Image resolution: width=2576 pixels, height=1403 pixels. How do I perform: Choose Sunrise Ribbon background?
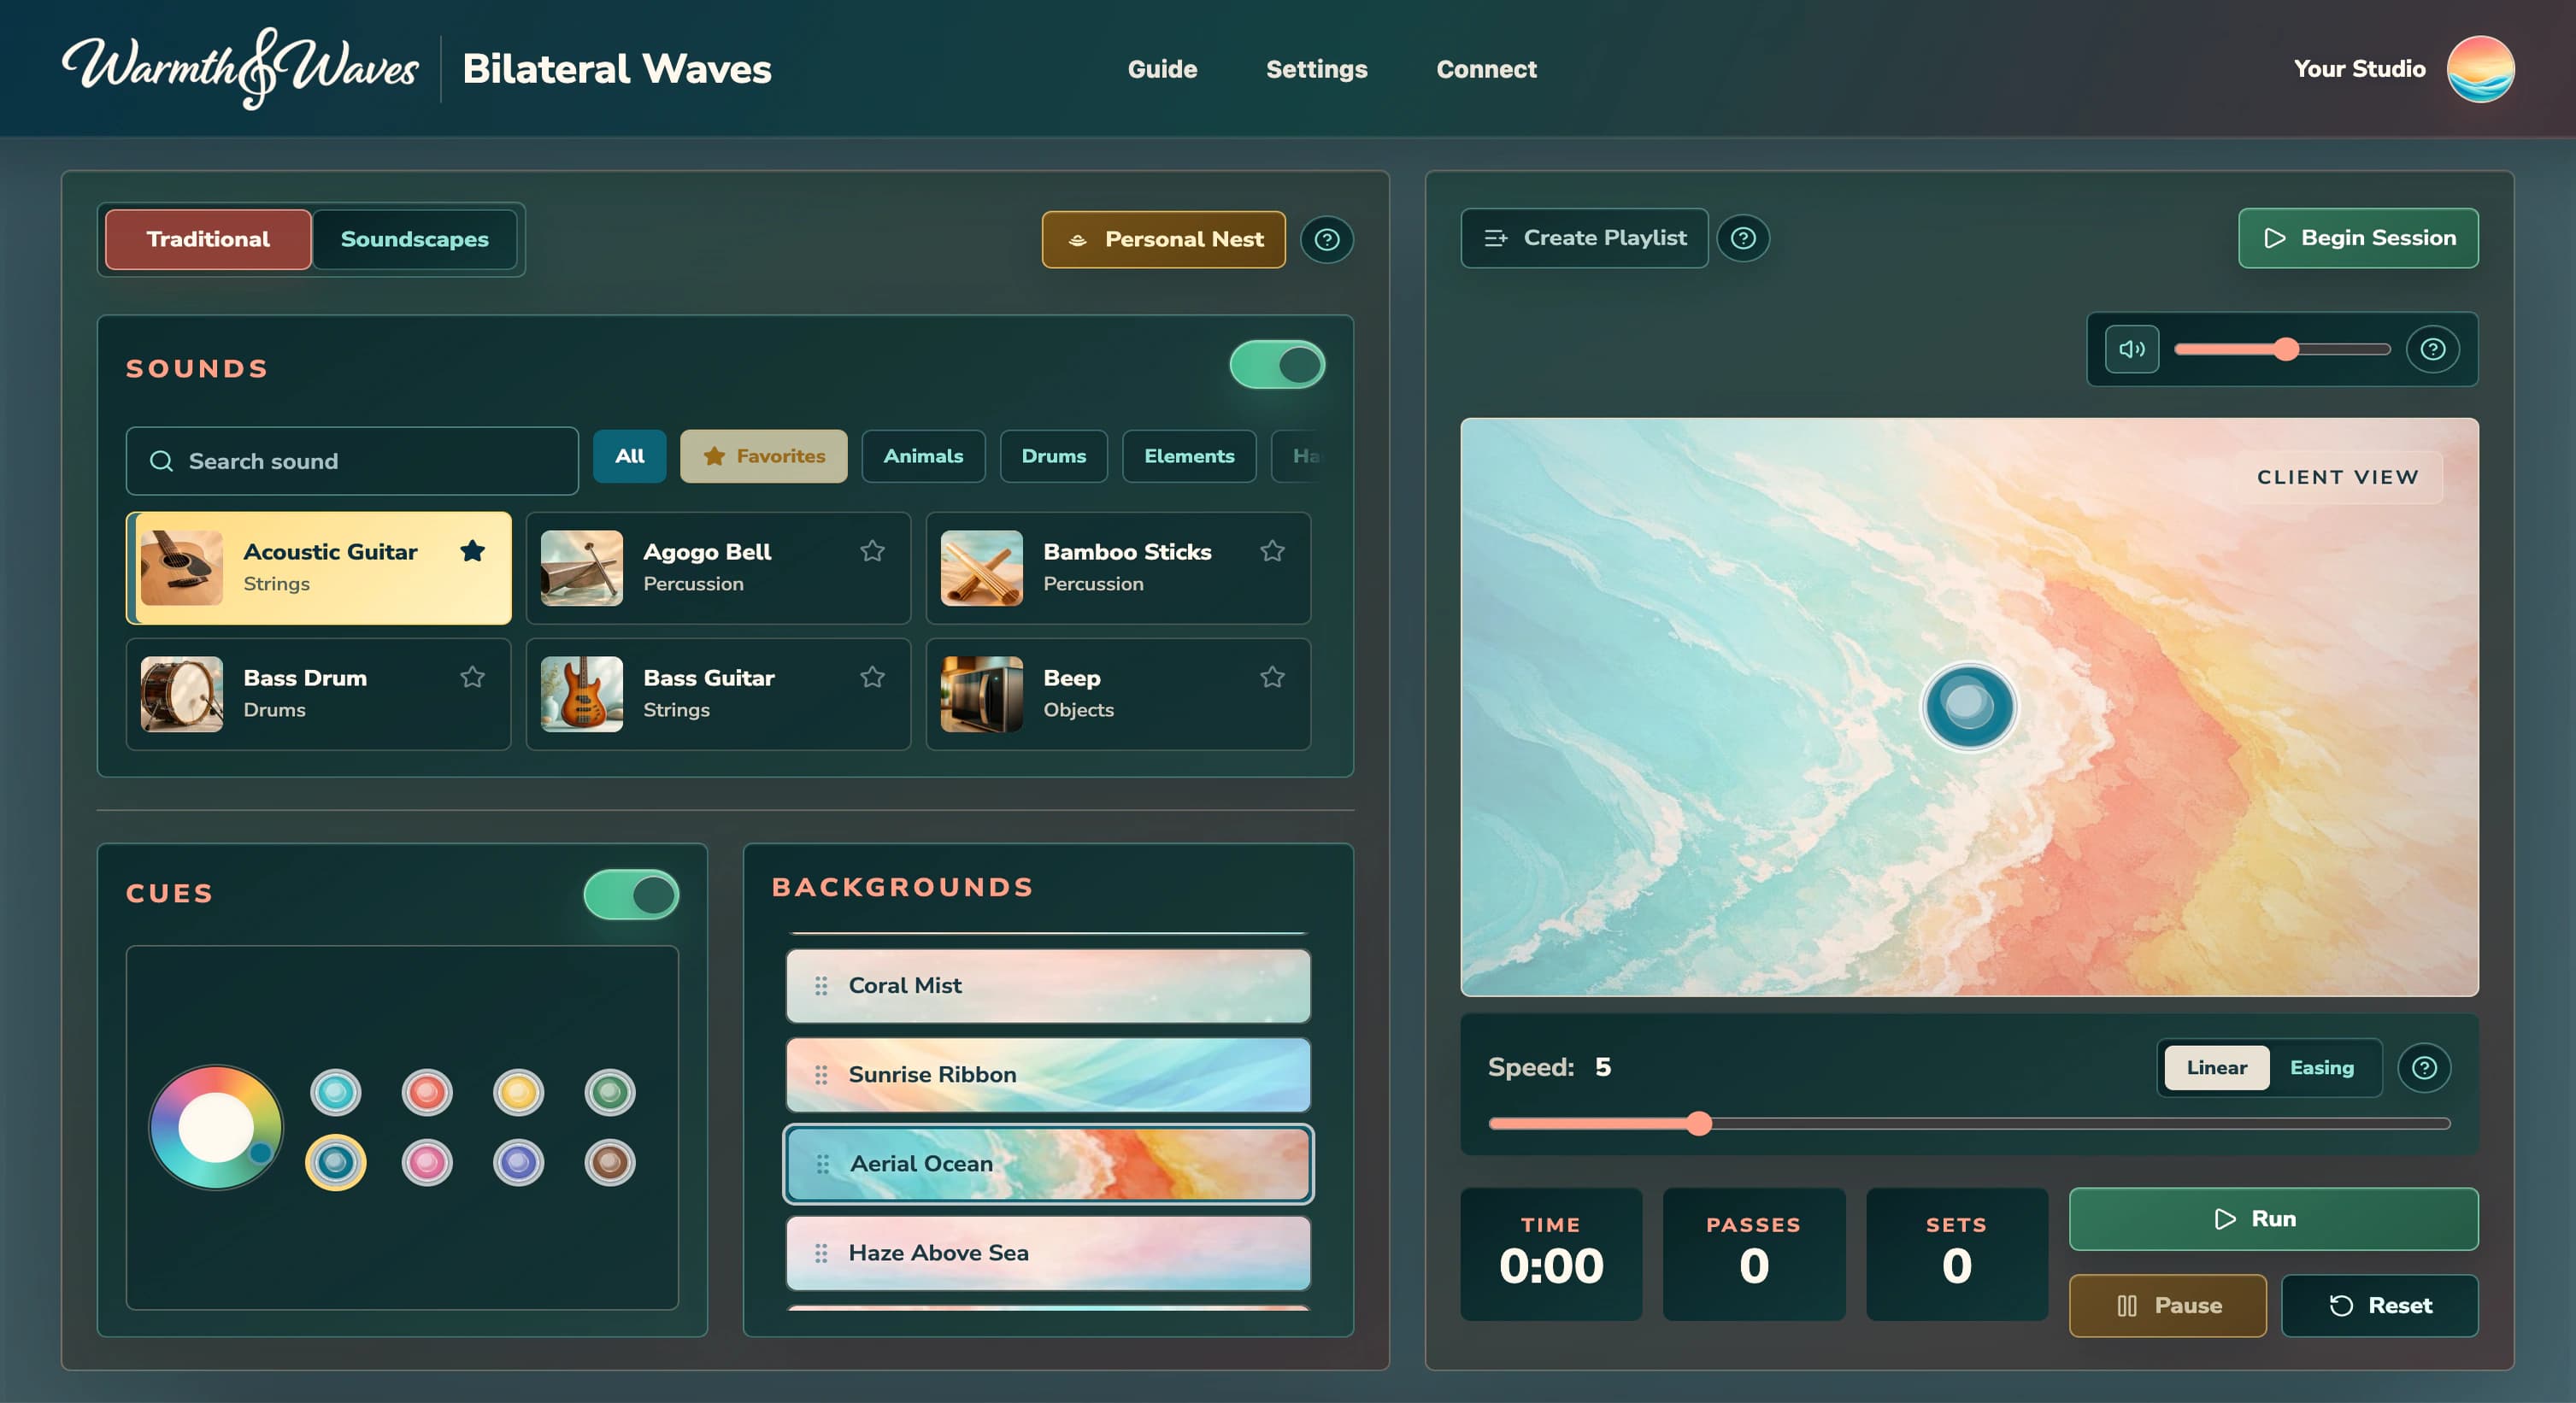(1048, 1074)
